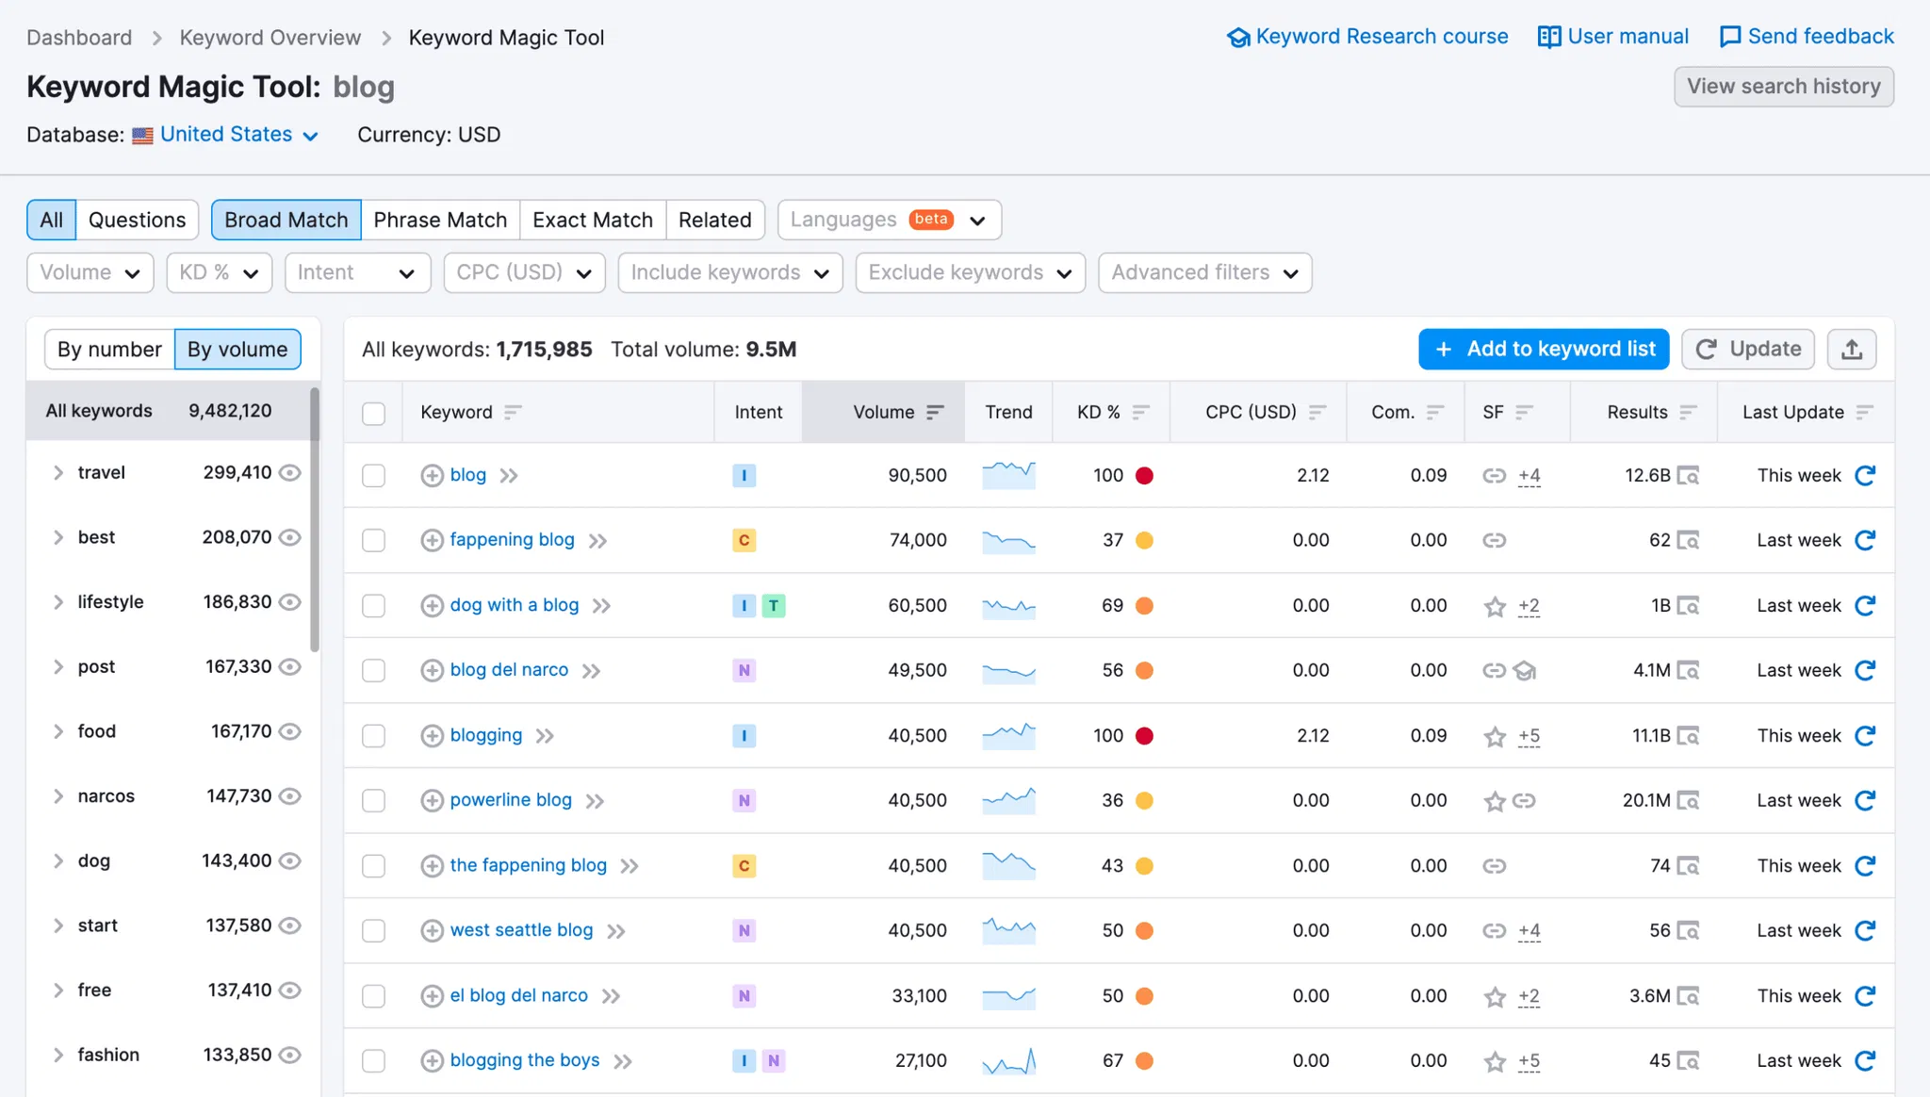Viewport: 1930px width, 1097px height.
Task: Click the Add to keyword list button
Action: click(1543, 350)
